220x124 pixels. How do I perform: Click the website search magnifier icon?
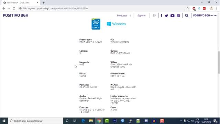(187, 15)
